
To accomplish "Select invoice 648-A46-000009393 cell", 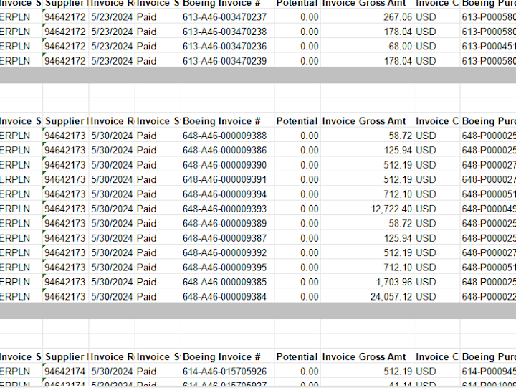I will tap(227, 209).
